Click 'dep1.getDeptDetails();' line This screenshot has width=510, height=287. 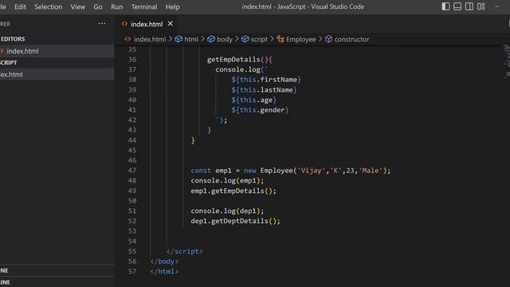236,221
